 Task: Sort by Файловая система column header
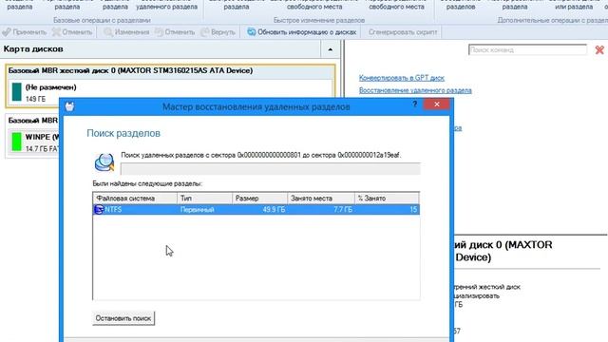(135, 199)
